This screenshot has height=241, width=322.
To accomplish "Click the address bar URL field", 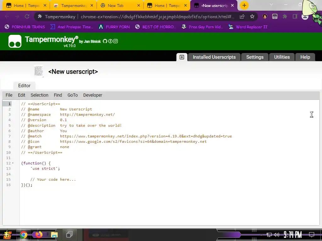I will coord(157,17).
